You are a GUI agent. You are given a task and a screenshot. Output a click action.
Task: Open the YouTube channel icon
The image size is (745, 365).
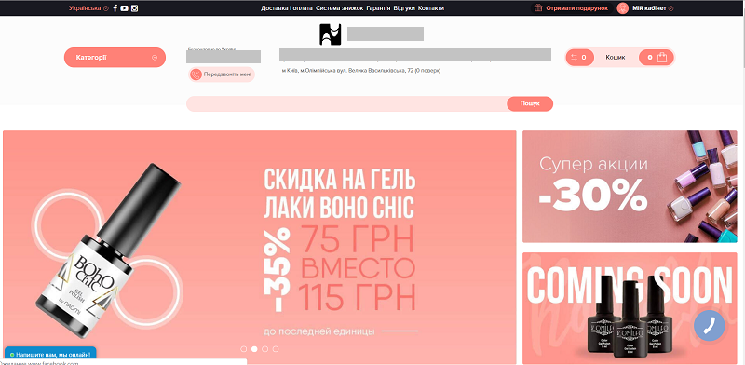pos(125,8)
